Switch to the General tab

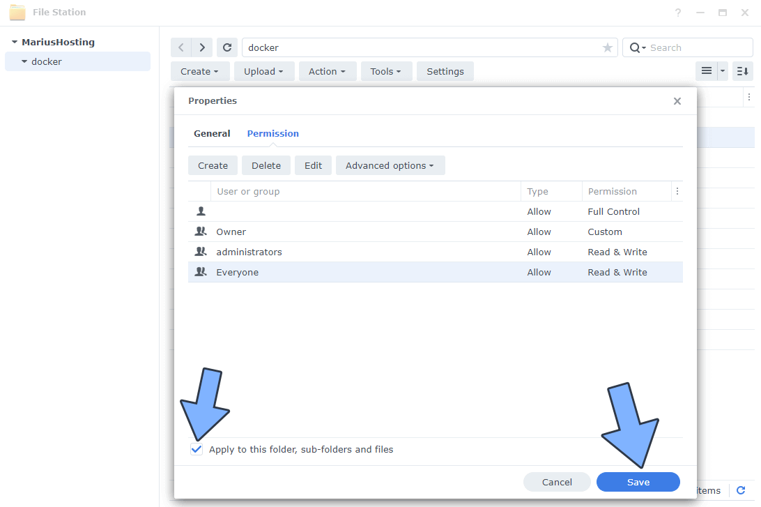(x=212, y=133)
